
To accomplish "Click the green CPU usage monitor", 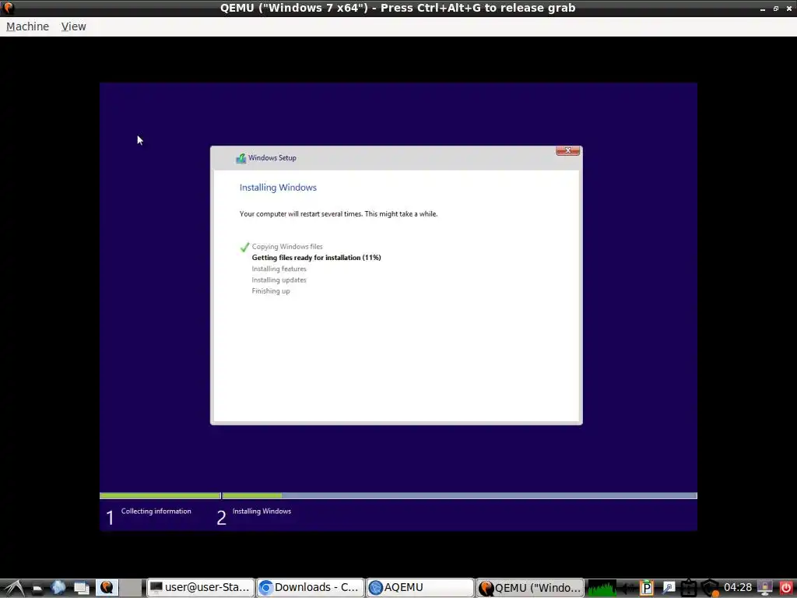I will click(602, 589).
